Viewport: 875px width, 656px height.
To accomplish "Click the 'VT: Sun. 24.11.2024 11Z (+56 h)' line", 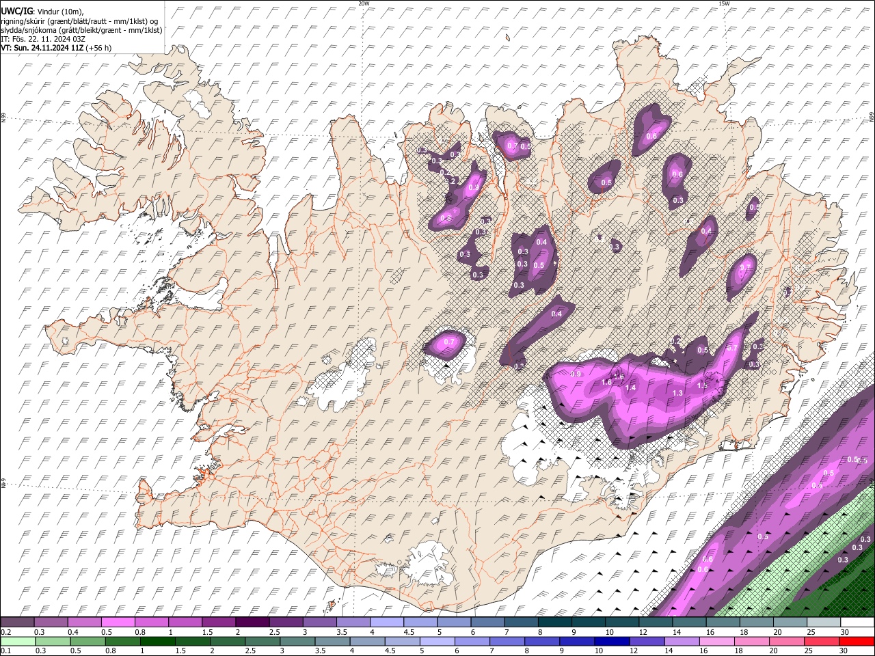I will click(56, 48).
